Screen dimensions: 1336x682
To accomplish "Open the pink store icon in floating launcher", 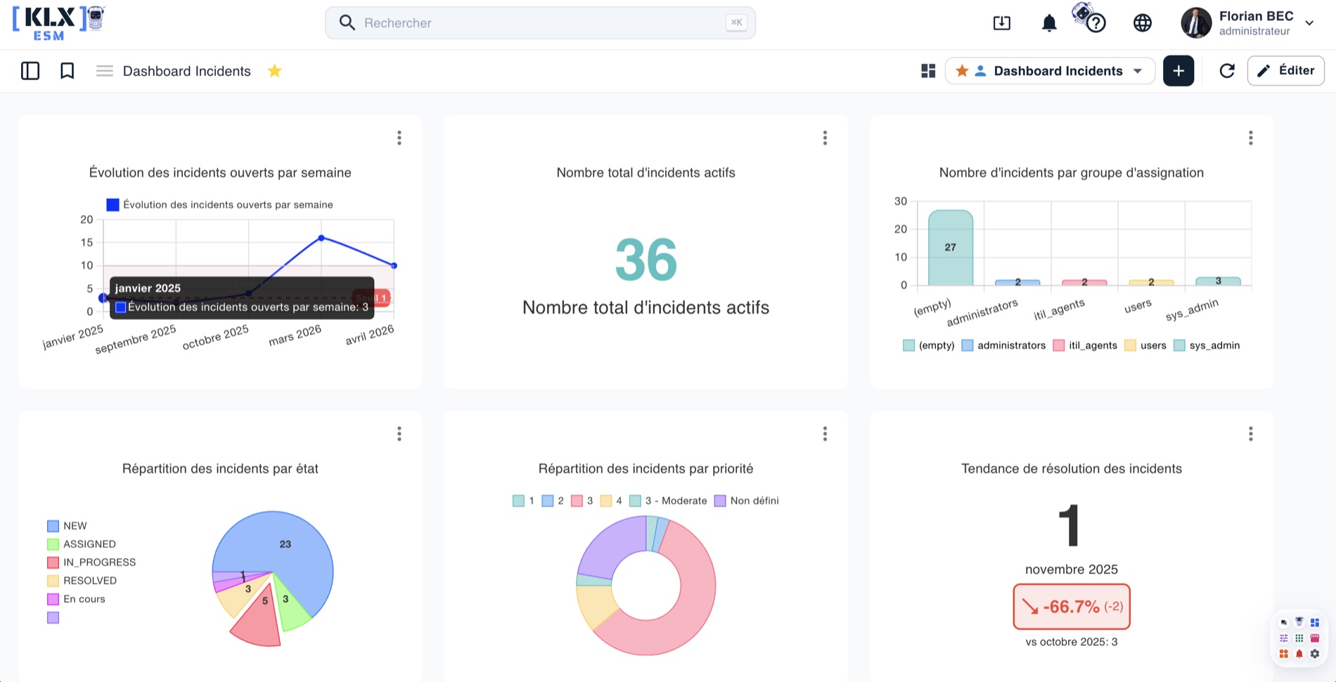I will tap(1314, 638).
